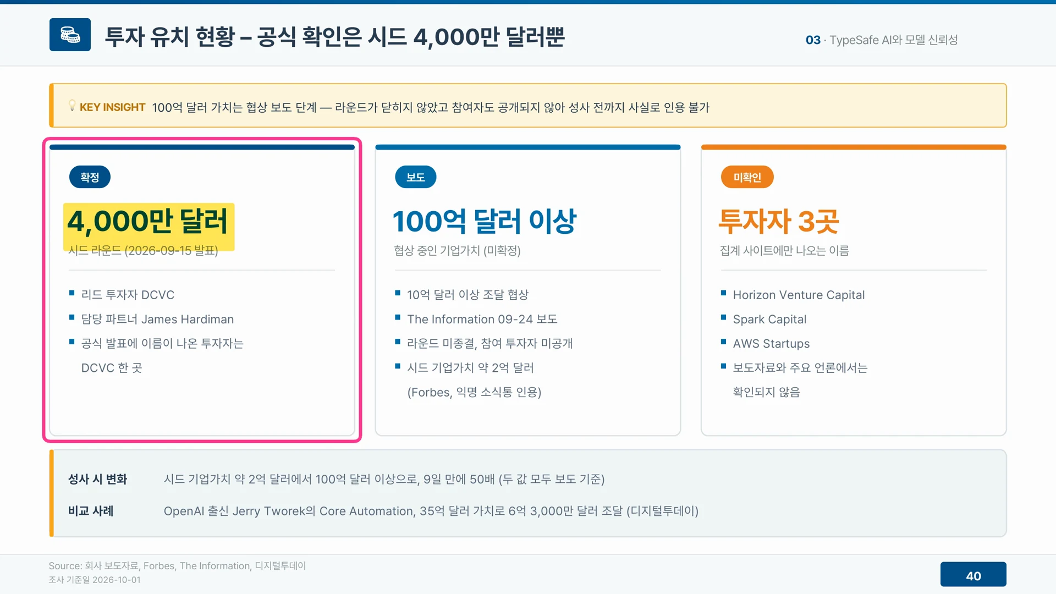Click the bullet Spark Capital
Screen dimensions: 1056x594
(769, 319)
